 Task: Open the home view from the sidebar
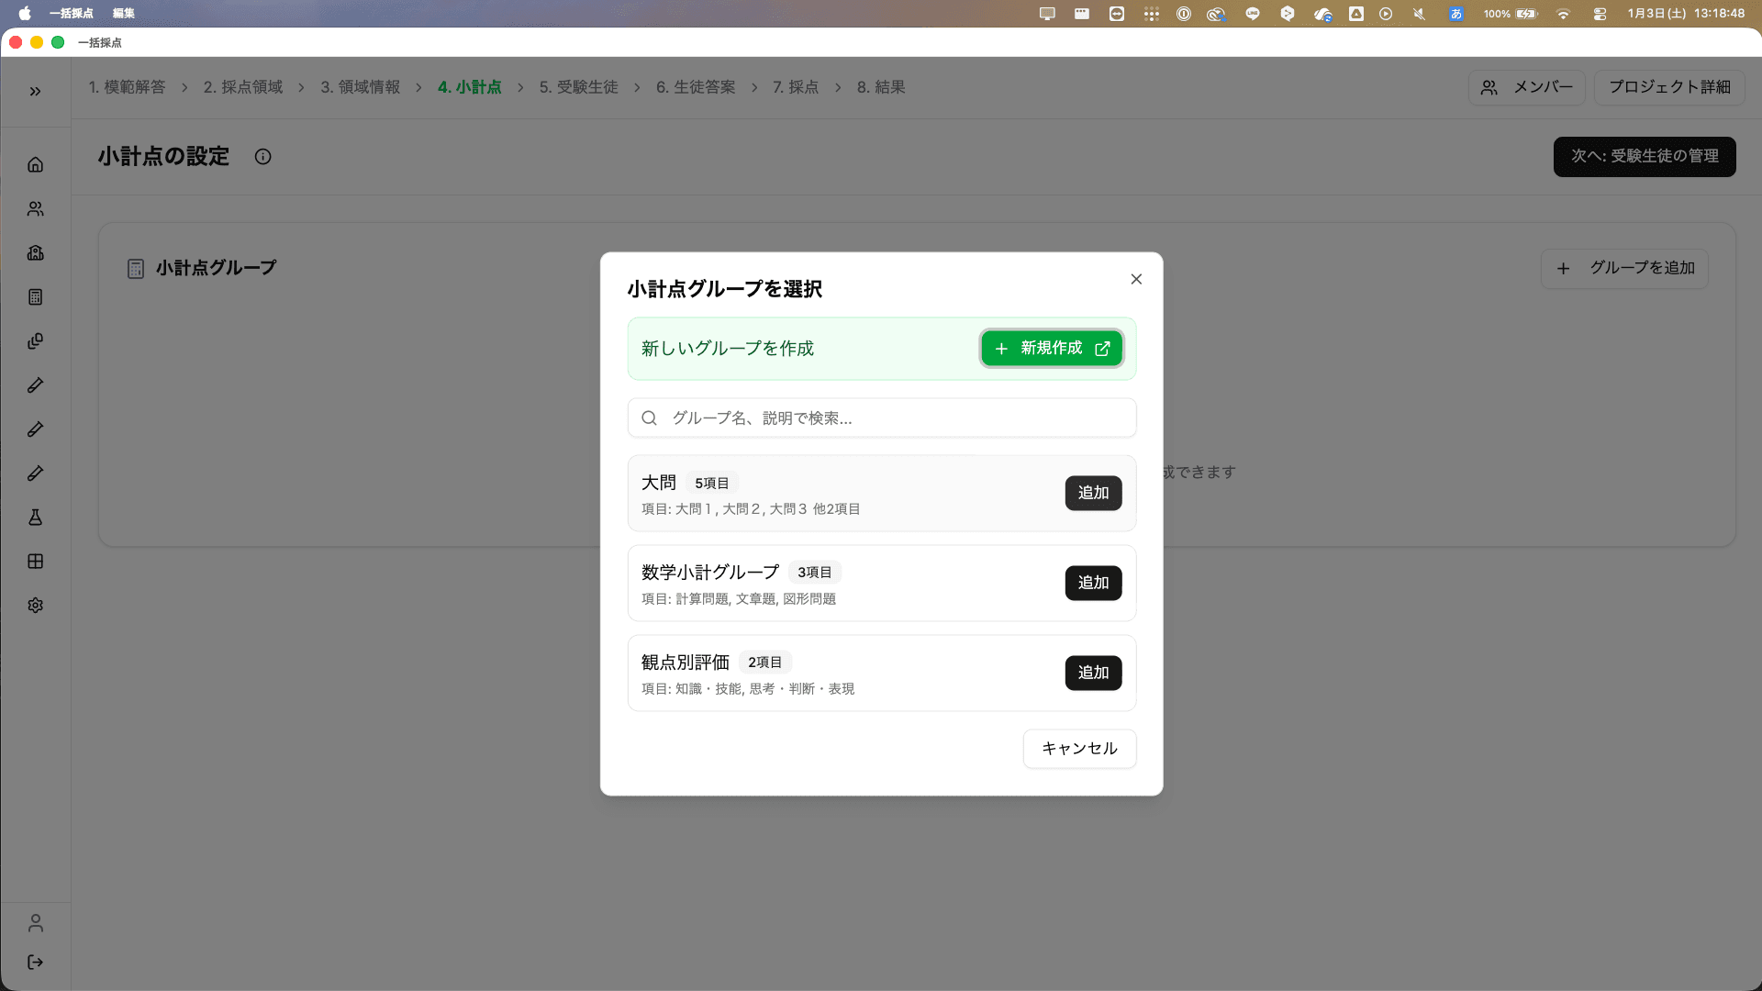[x=35, y=164]
